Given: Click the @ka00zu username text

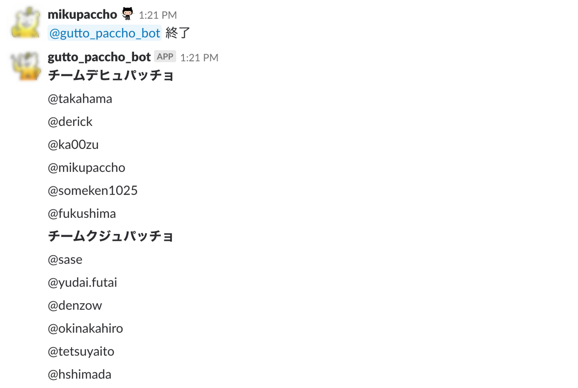Looking at the screenshot, I should coord(73,144).
